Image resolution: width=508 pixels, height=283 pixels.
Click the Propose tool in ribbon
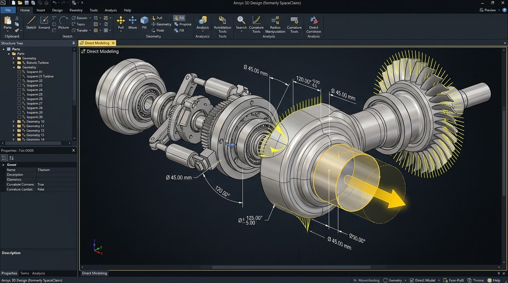(182, 24)
